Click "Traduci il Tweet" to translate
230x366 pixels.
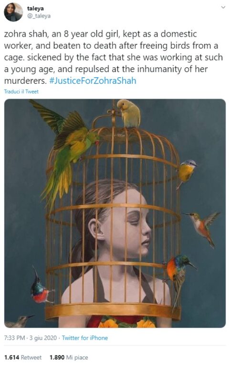coord(21,91)
